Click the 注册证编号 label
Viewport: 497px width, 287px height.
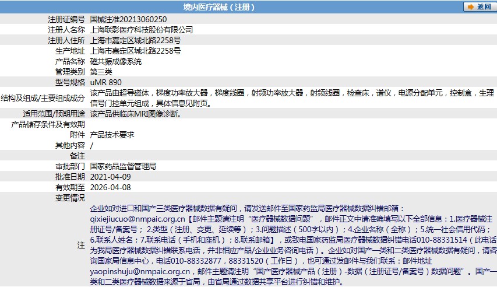click(66, 19)
